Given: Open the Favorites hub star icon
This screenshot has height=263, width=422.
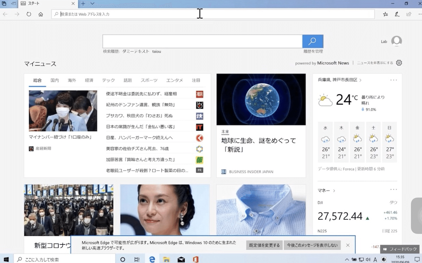Looking at the screenshot, I should [385, 14].
